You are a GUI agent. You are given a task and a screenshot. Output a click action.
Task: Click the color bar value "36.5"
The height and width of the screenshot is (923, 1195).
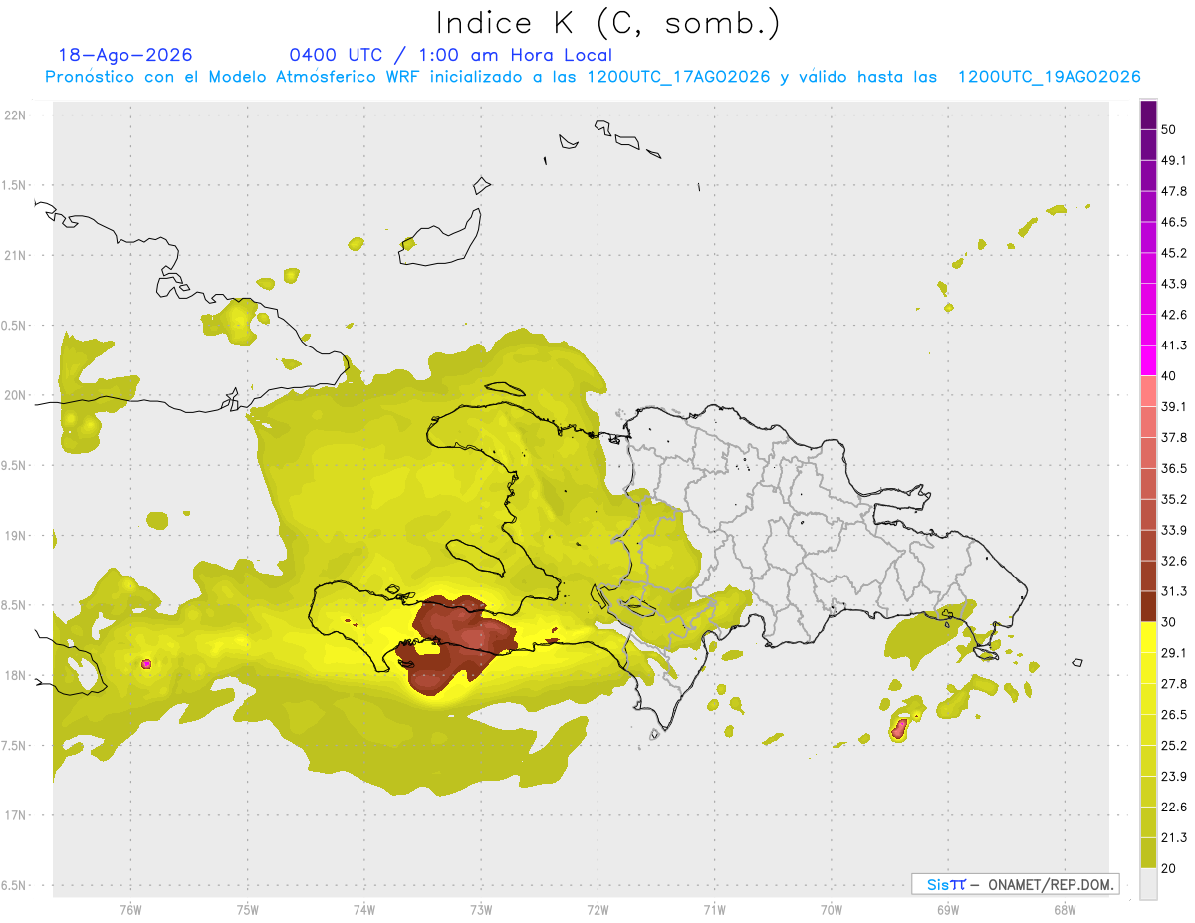pyautogui.click(x=1175, y=468)
